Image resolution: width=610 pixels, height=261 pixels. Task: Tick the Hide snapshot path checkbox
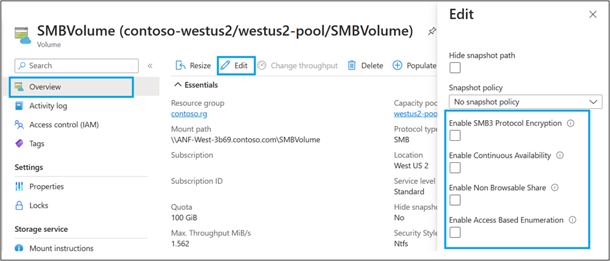455,68
